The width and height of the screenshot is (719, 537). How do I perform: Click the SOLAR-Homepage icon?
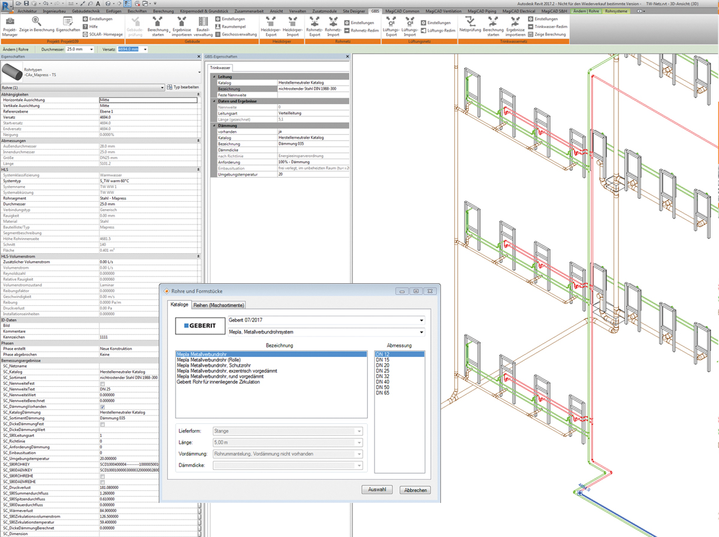(86, 35)
